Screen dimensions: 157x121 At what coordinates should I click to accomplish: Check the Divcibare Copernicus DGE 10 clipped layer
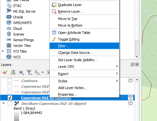point(10,103)
